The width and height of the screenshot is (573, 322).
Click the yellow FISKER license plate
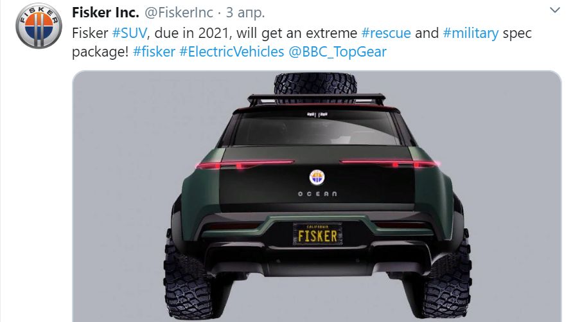point(317,235)
